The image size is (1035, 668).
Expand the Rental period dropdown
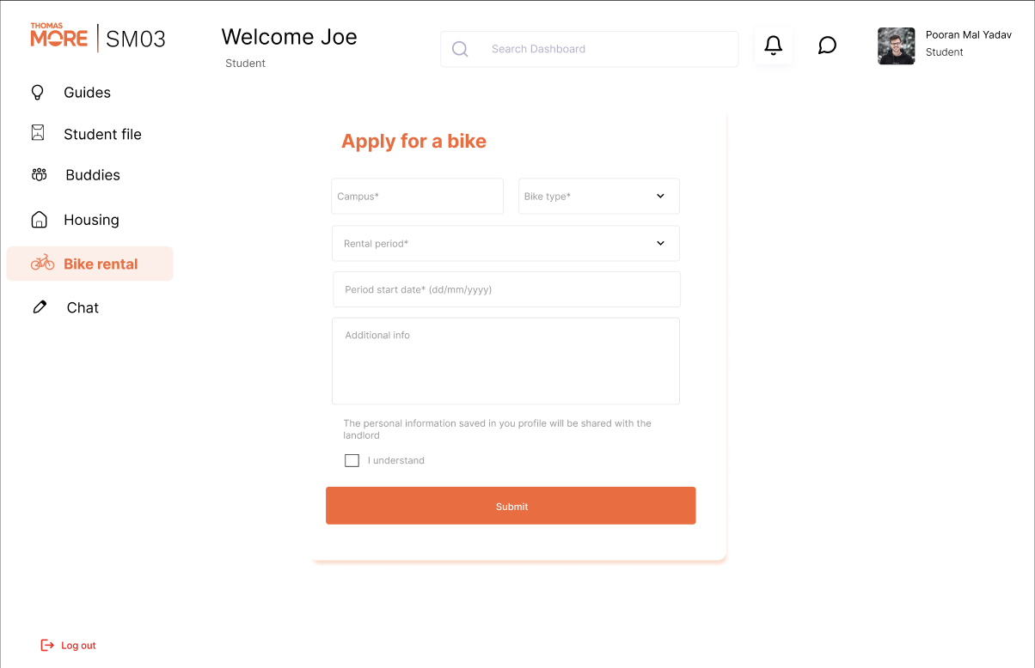coord(505,243)
